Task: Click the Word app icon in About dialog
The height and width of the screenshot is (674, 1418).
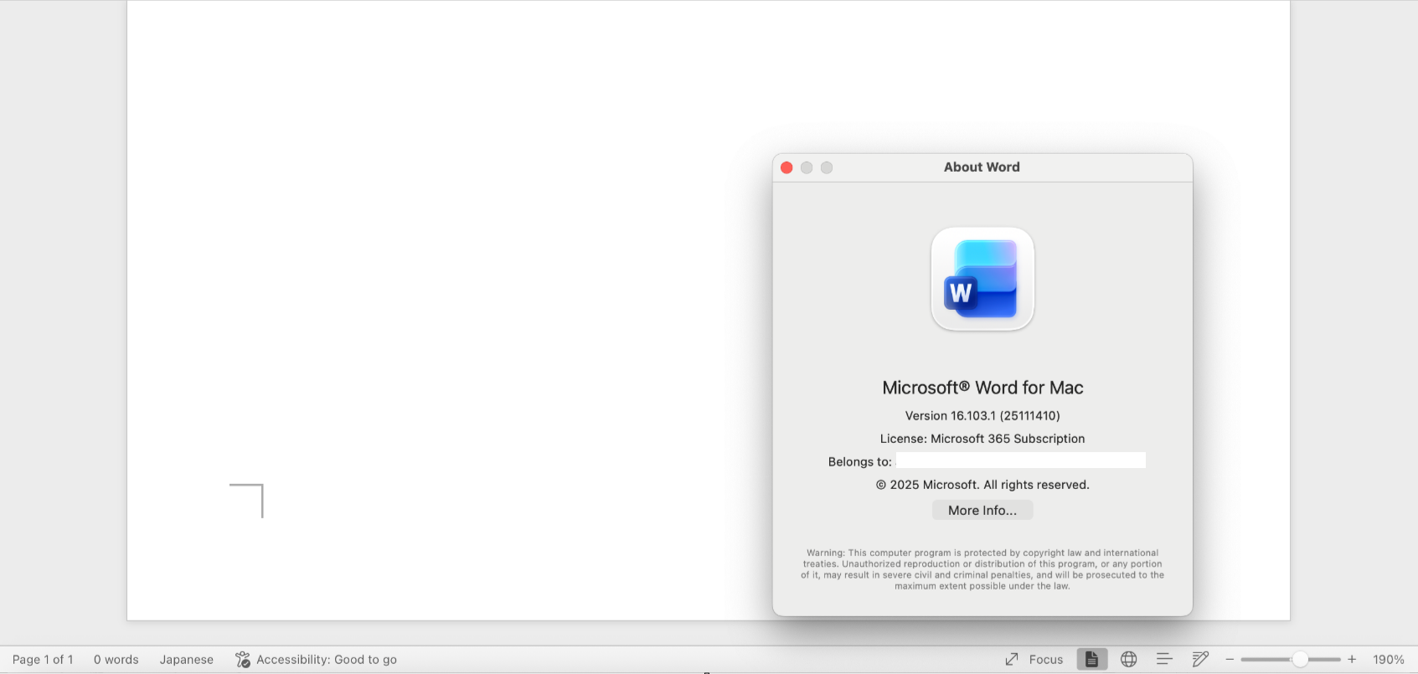Action: (x=982, y=279)
